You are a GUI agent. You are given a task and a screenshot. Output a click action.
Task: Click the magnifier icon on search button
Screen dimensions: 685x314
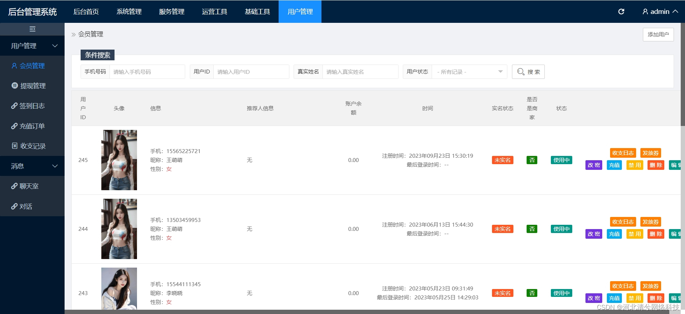521,72
